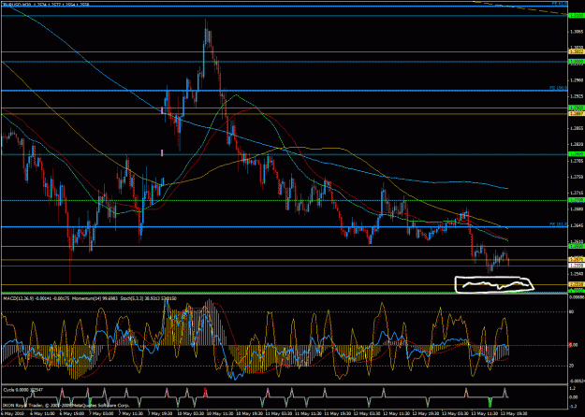Click the 11 May 19:30 time axis label
The image size is (585, 417).
click(339, 413)
